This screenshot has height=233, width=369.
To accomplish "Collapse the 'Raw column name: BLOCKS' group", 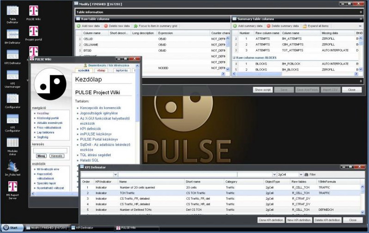I will click(x=234, y=57).
